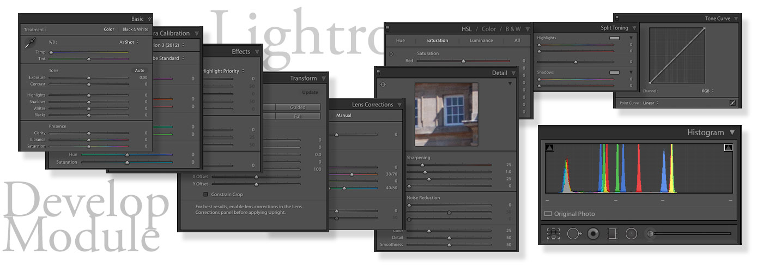
Task: Click the point curve edit icon
Action: pyautogui.click(x=732, y=103)
